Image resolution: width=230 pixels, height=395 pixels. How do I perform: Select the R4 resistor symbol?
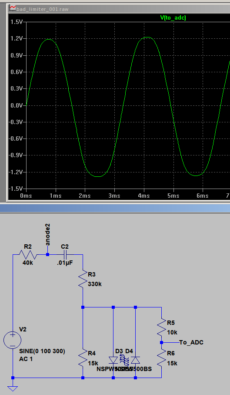tap(83, 358)
